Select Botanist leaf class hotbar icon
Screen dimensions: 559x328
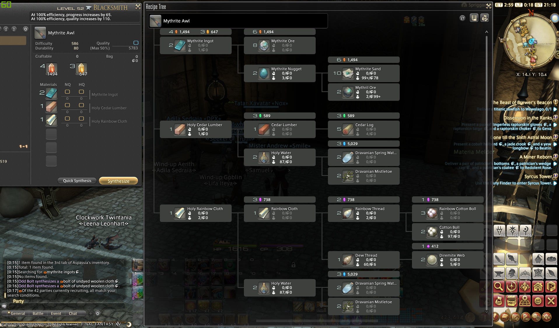(x=499, y=259)
